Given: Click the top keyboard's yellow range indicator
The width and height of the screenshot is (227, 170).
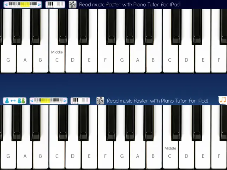Looking at the screenshot, I should coord(25,5).
